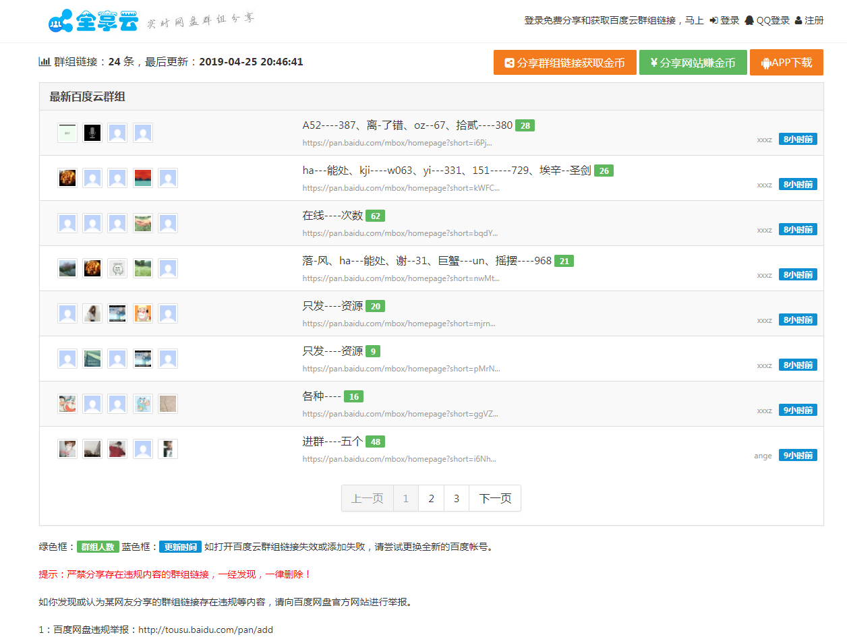Viewport: 847px width, 639px height.
Task: Click the 全享云 site logo
Action: [x=93, y=21]
